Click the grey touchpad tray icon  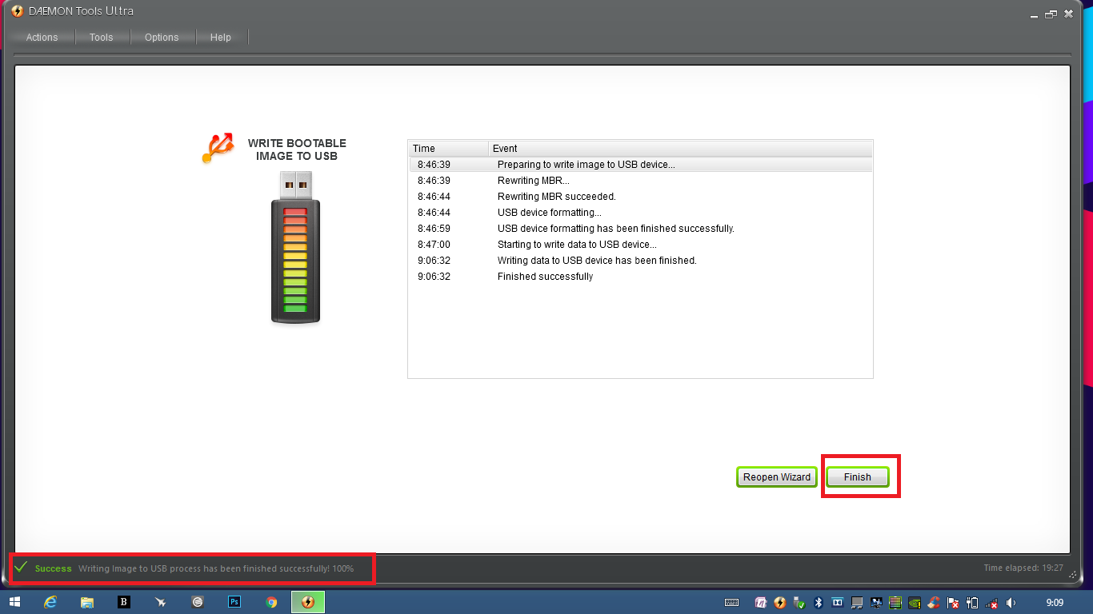[x=857, y=603]
